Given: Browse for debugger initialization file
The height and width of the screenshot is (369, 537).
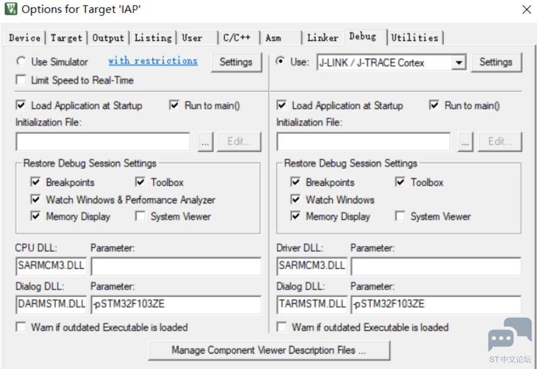Looking at the screenshot, I should click(466, 141).
